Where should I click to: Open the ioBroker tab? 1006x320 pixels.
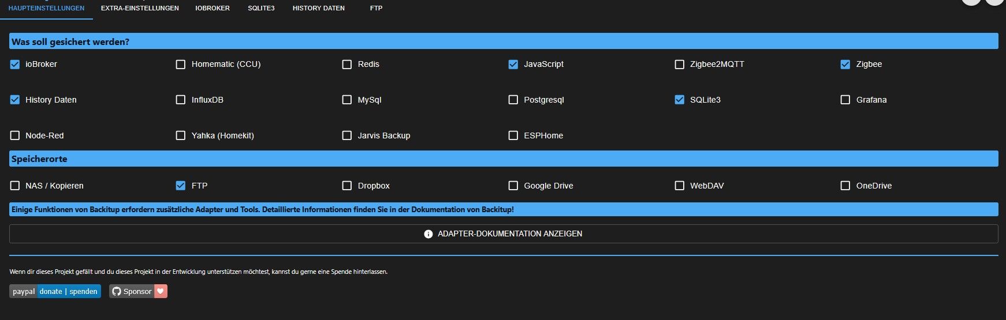(x=213, y=8)
